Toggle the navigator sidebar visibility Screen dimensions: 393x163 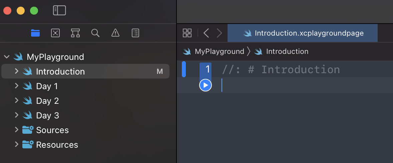[x=59, y=10]
